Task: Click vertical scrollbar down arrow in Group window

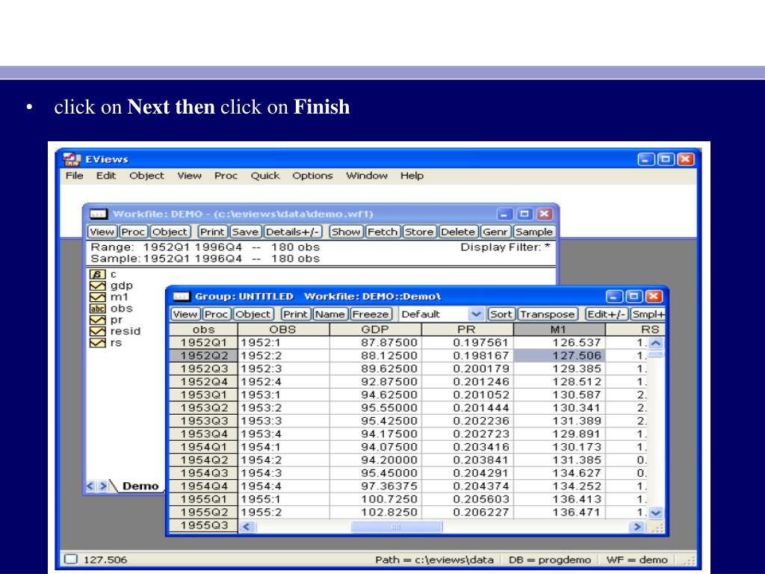Action: coord(656,513)
